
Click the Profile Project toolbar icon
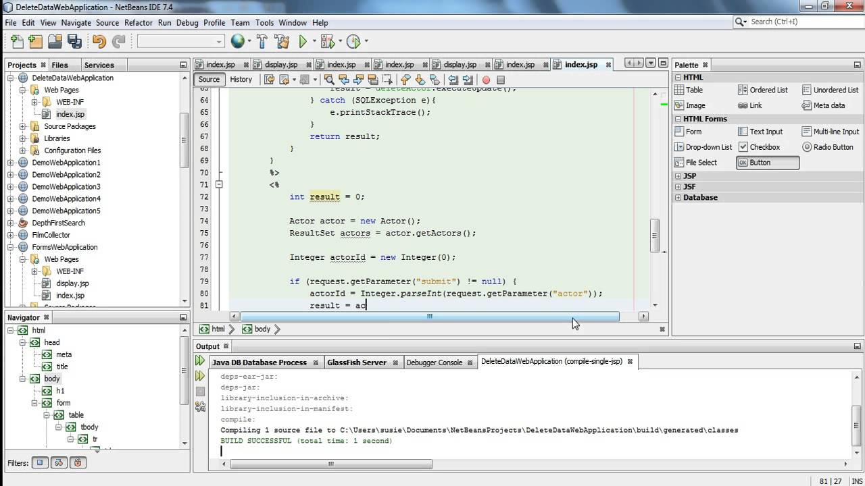click(x=353, y=42)
